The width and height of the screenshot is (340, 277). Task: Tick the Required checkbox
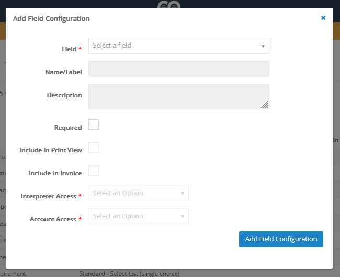click(94, 125)
